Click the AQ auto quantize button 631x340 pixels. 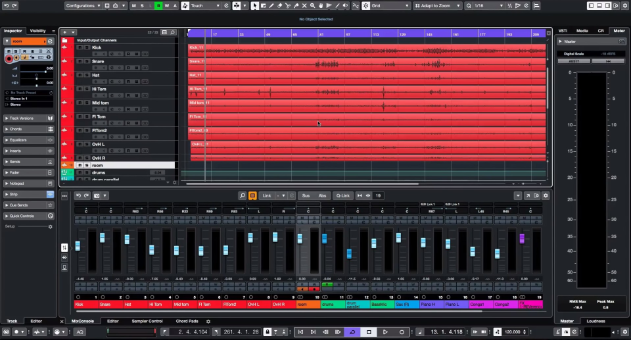(80, 332)
